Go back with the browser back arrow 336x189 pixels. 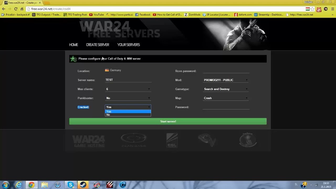pos(3,9)
